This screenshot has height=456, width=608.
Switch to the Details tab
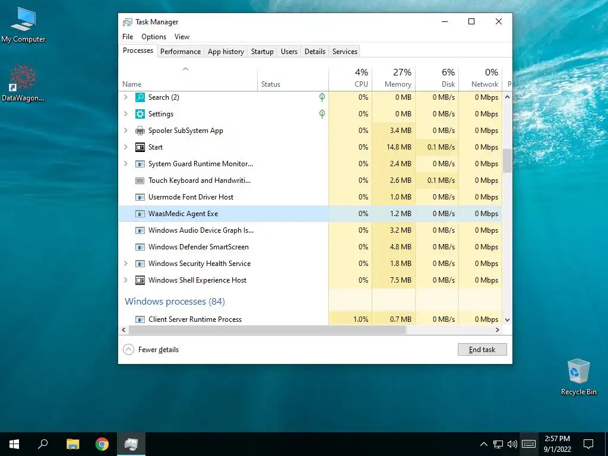click(x=315, y=52)
